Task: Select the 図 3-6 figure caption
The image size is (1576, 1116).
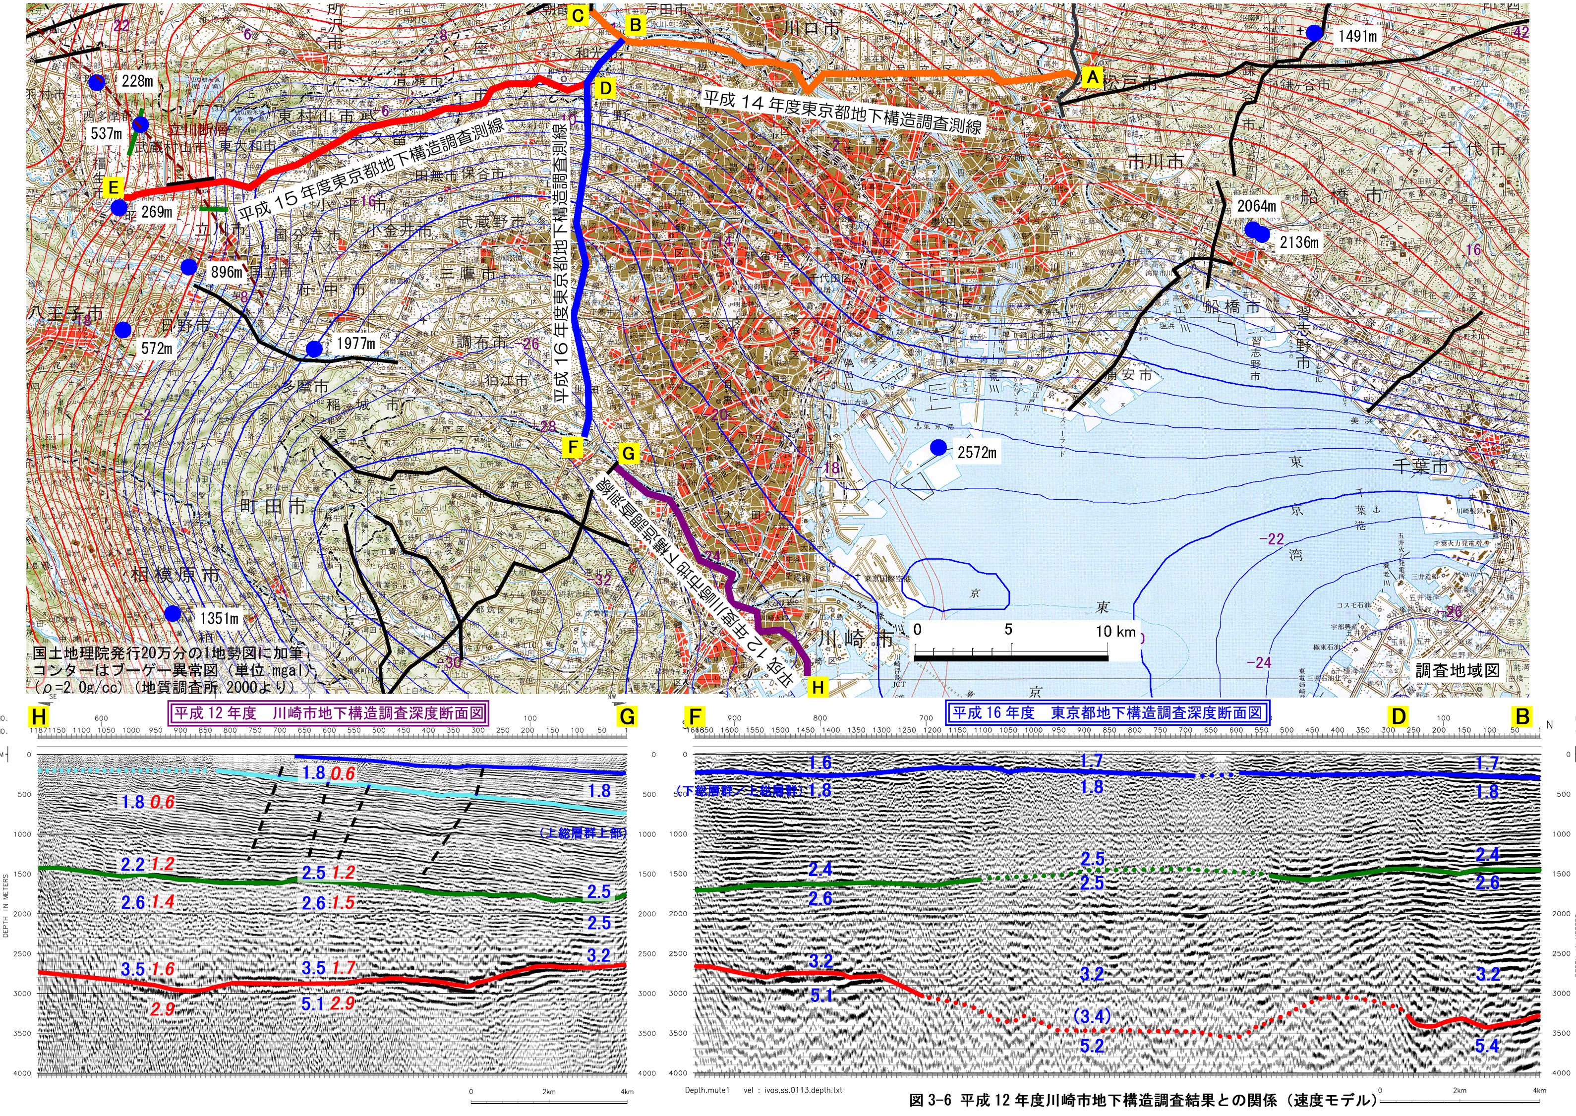Action: pos(1144,1100)
